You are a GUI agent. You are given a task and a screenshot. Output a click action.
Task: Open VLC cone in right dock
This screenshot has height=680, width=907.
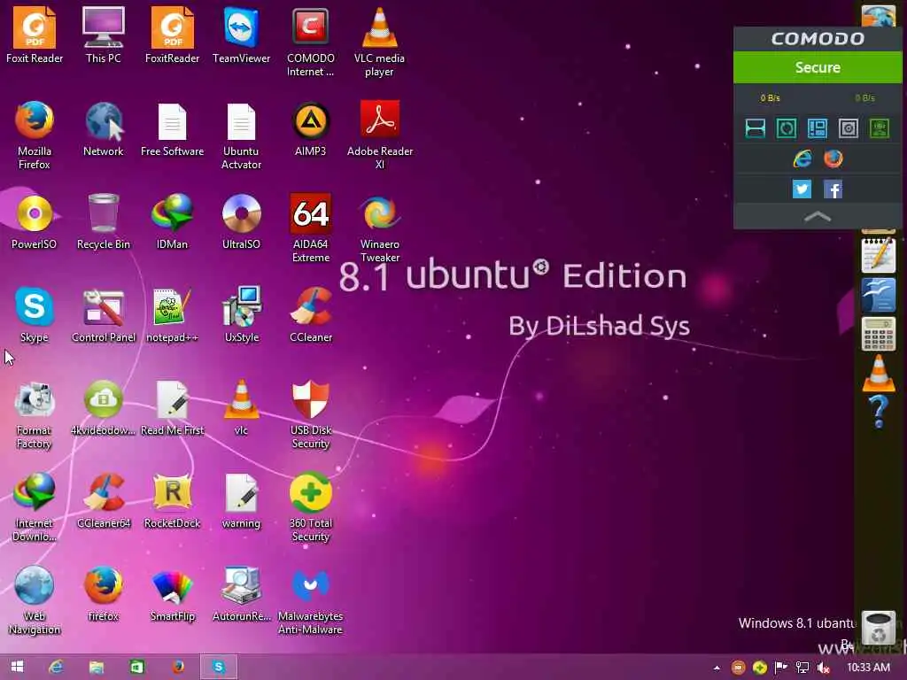(x=878, y=373)
